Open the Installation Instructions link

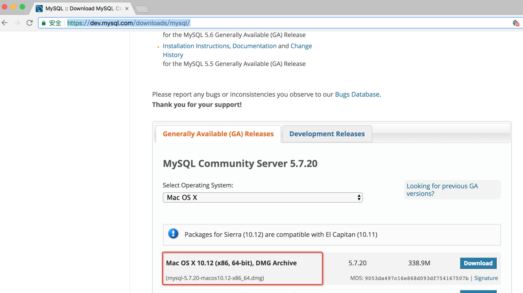tap(196, 46)
